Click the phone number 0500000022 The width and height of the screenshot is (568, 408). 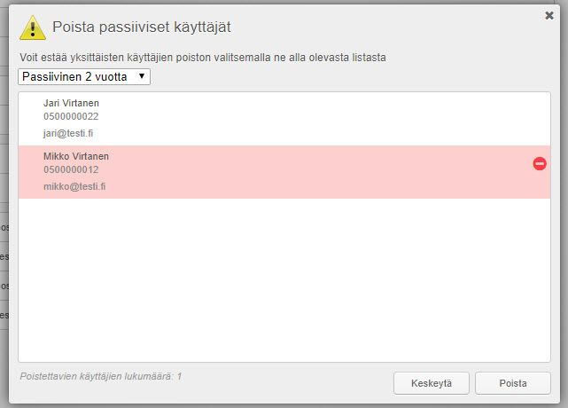tap(71, 116)
